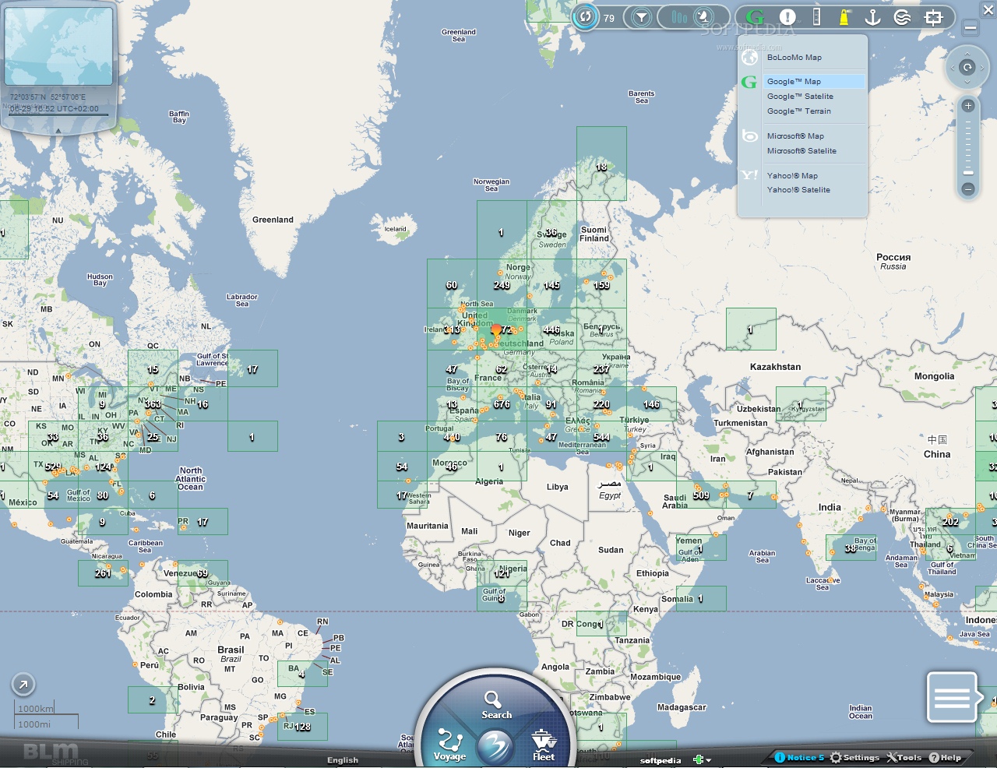Open Help from the bottom bar
Viewport: 997px width, 768px height.
click(945, 757)
